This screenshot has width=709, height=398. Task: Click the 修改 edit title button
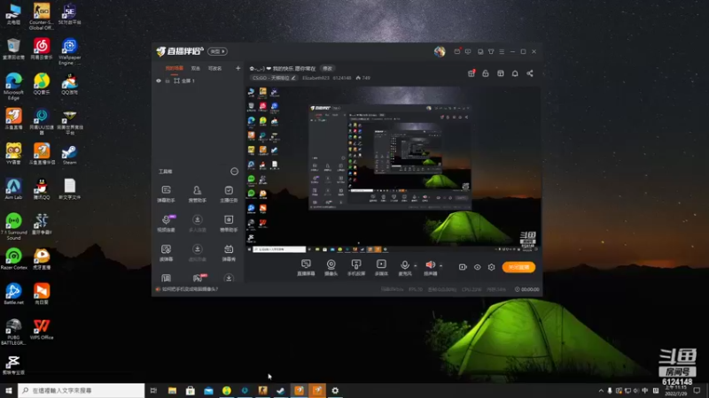327,69
